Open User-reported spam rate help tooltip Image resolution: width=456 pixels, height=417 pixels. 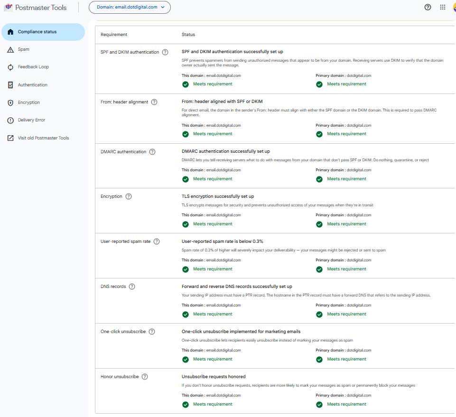tap(157, 241)
